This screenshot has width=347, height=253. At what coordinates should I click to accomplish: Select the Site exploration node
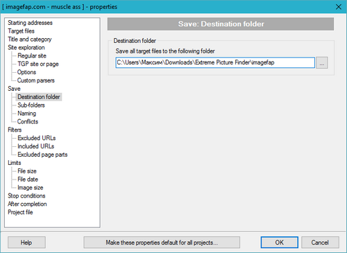26,48
